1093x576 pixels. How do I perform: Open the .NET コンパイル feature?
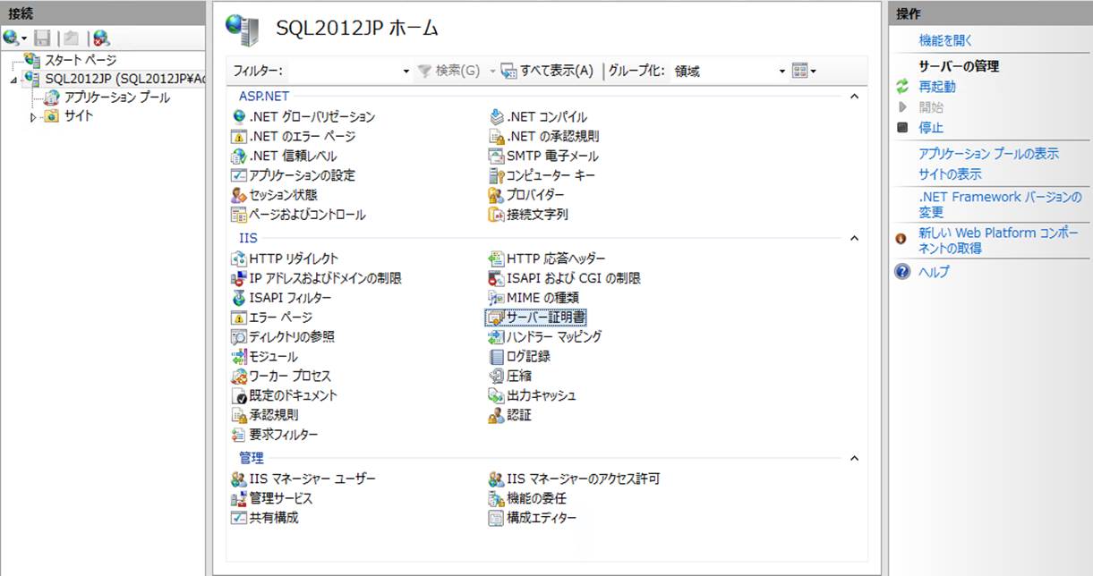[x=538, y=117]
